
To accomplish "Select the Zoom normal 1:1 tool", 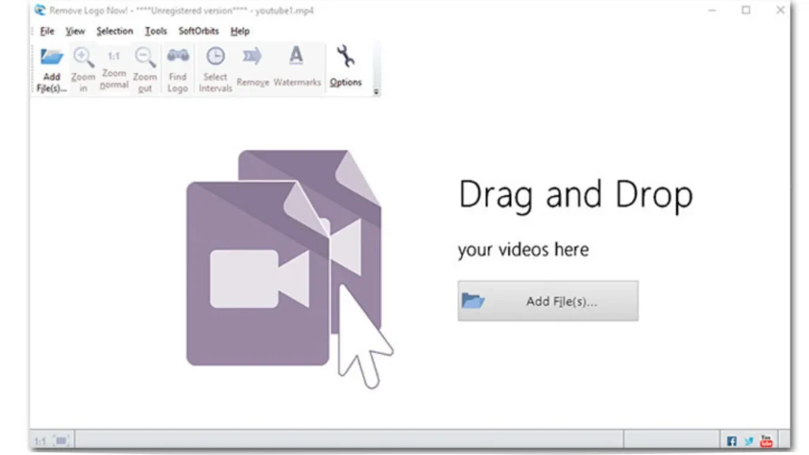I will [114, 58].
